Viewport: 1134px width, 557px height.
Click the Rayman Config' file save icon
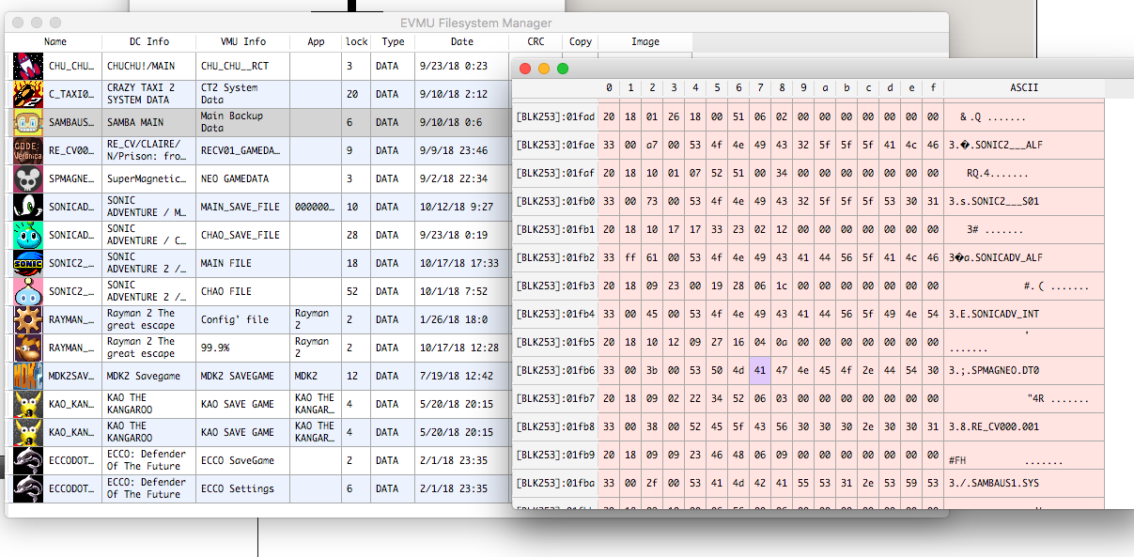[28, 319]
